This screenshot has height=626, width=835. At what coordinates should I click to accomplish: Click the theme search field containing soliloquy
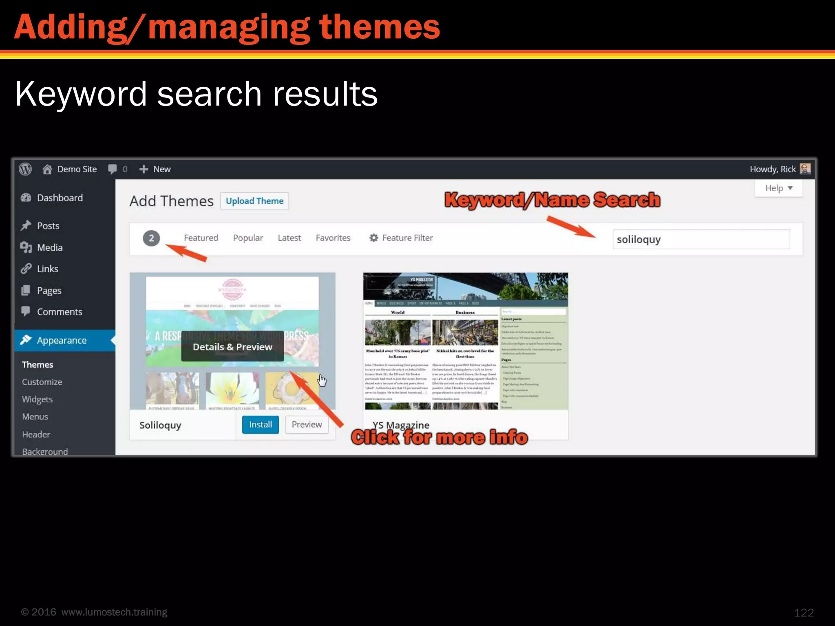point(701,239)
